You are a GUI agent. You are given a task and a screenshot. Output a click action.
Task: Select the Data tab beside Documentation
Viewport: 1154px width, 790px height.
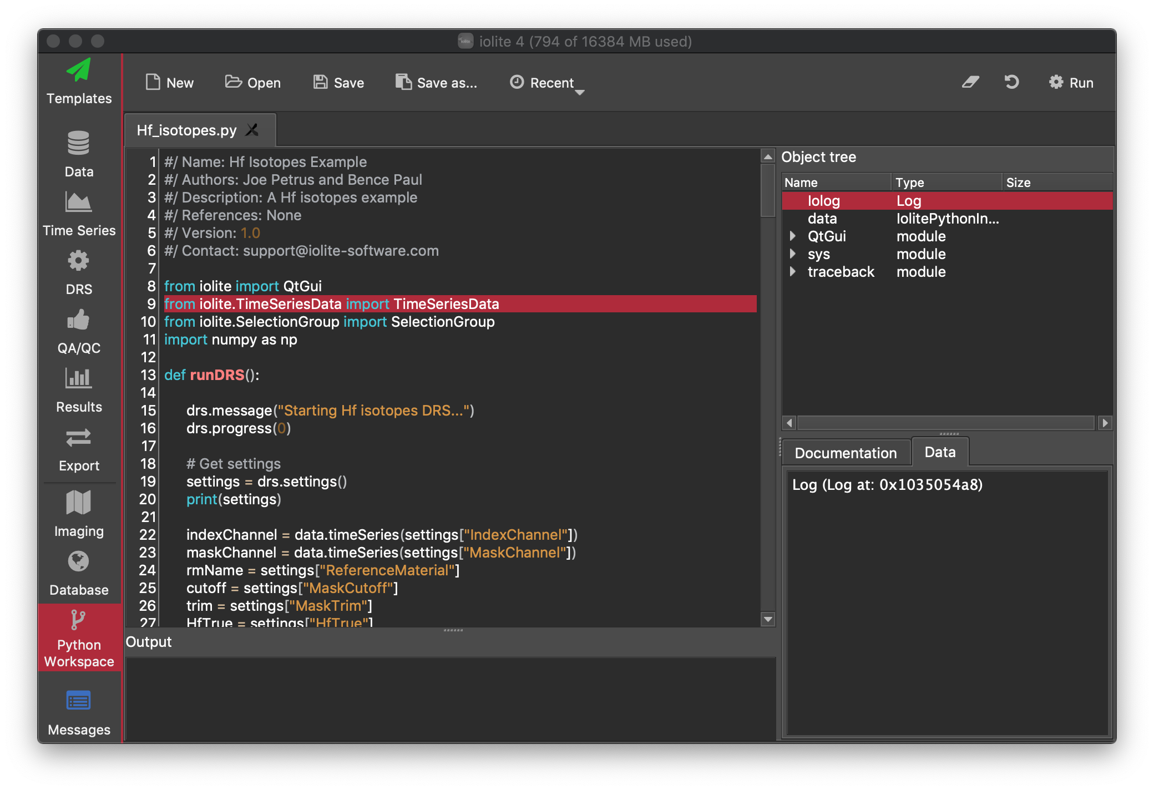tap(940, 452)
